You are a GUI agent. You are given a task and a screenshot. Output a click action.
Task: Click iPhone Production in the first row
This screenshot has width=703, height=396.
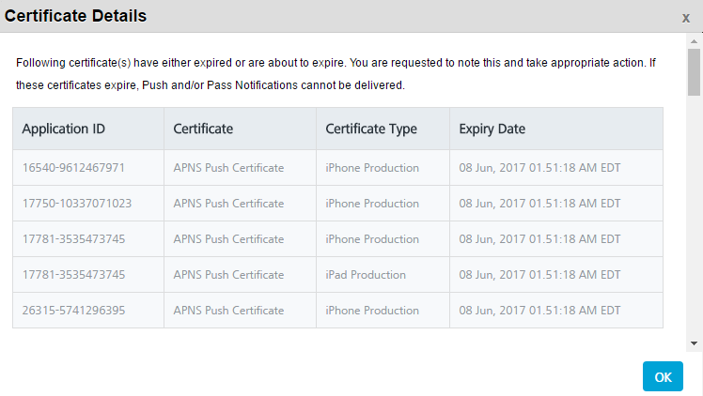tap(372, 168)
